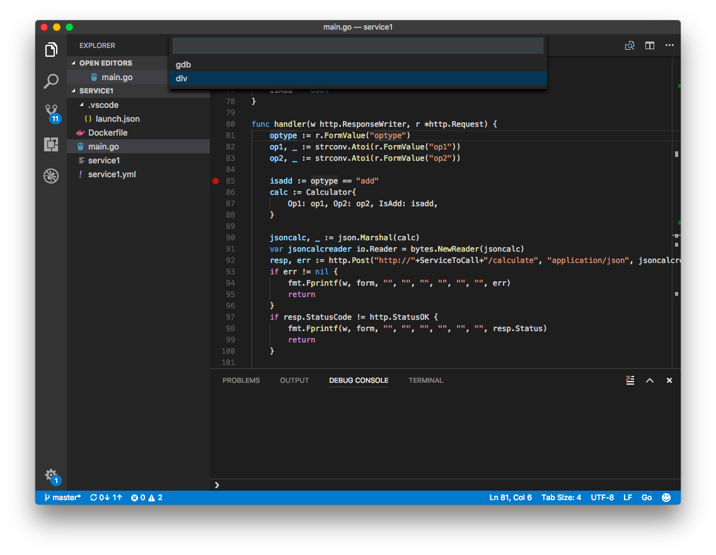
Task: Click the EXPLORER sidebar title
Action: [x=97, y=45]
